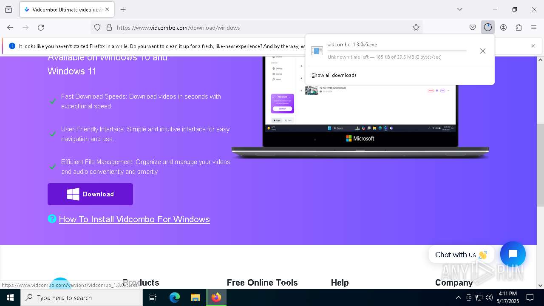Click the network tray icon
This screenshot has height=306, width=544.
point(479,297)
